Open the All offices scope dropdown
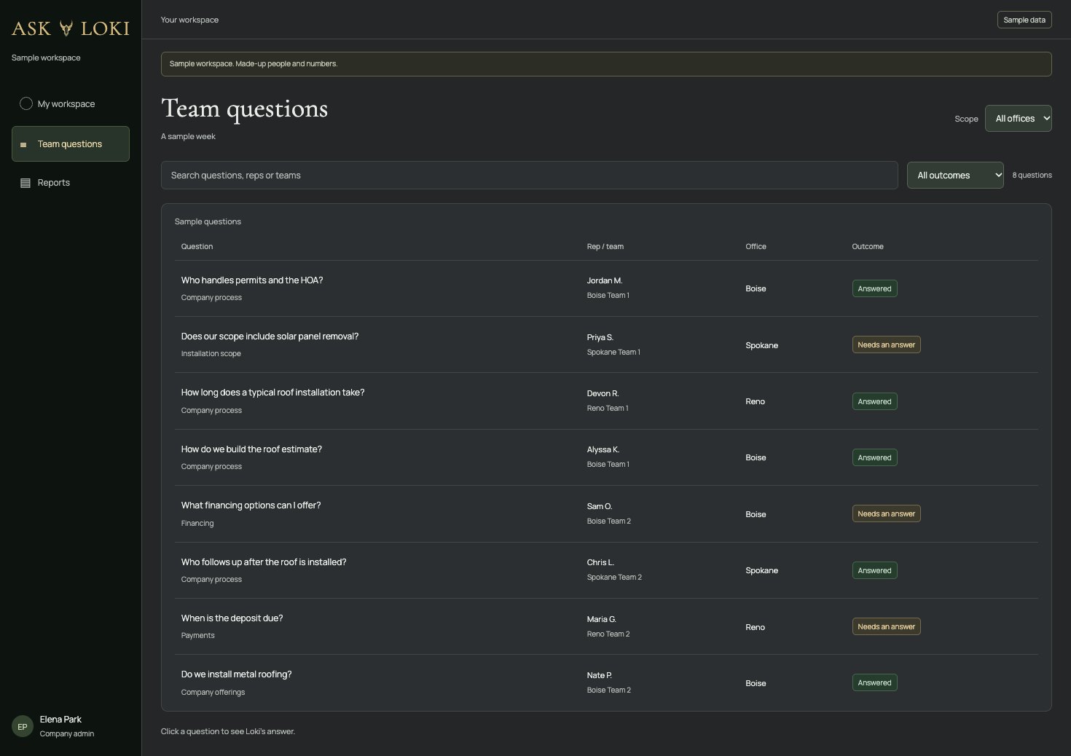The width and height of the screenshot is (1071, 756). pyautogui.click(x=1018, y=118)
